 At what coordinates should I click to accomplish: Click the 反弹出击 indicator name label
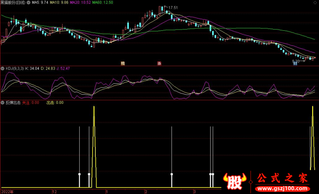[13, 103]
